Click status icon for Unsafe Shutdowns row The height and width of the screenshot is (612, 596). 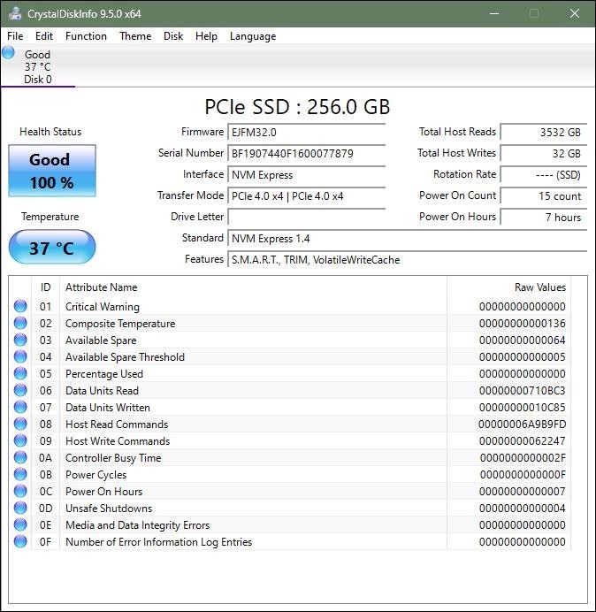[20, 508]
